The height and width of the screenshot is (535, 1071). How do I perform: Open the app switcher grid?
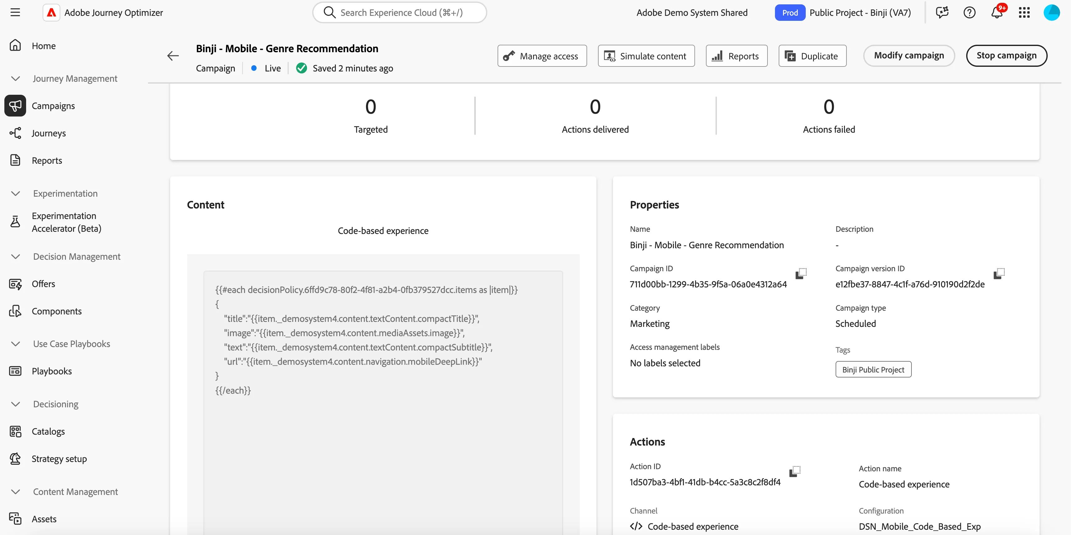click(x=1024, y=12)
